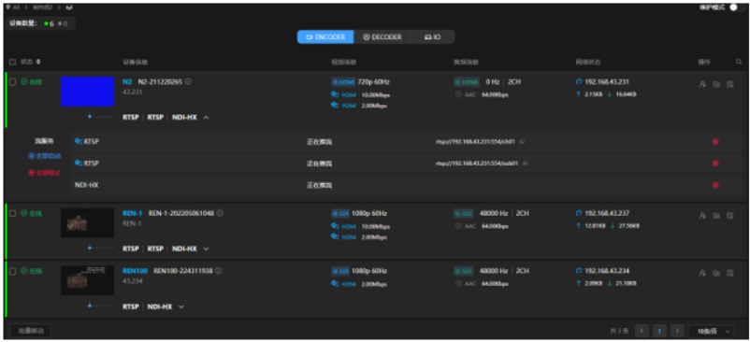The width and height of the screenshot is (750, 342).
Task: Click the red stop-all streams button
Action: (45, 173)
